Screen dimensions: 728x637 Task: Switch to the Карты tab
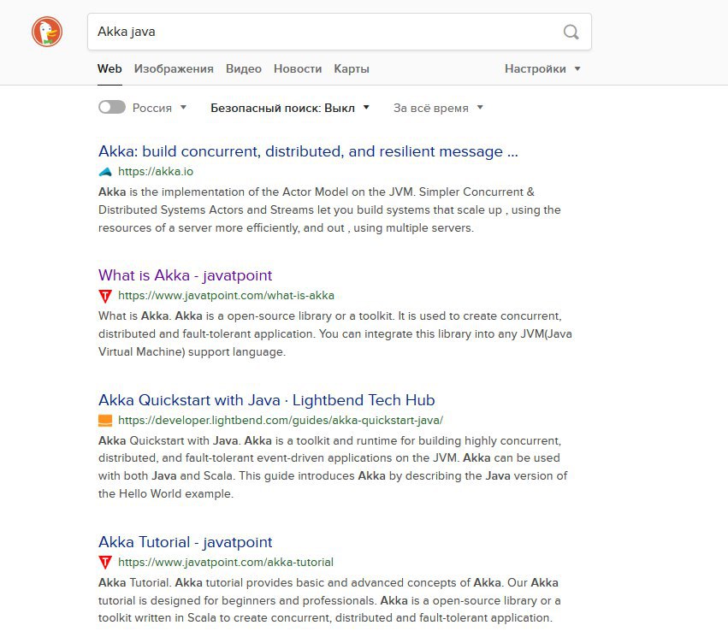coord(352,68)
